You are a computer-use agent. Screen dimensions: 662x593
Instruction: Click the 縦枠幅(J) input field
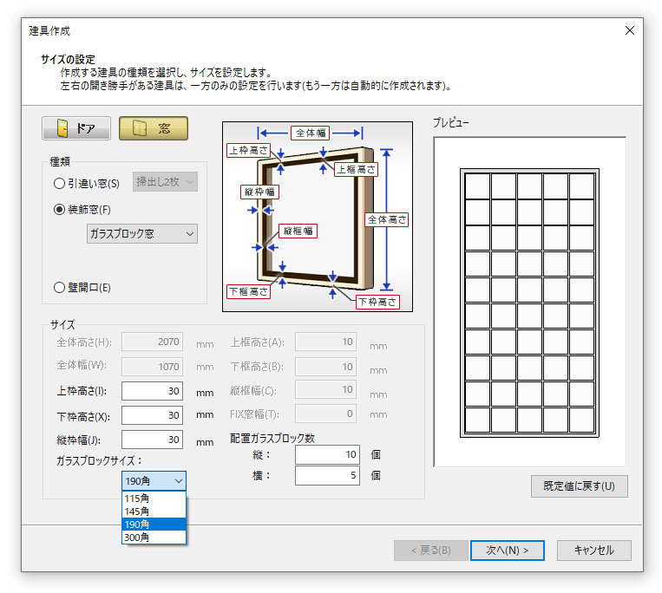tap(153, 440)
